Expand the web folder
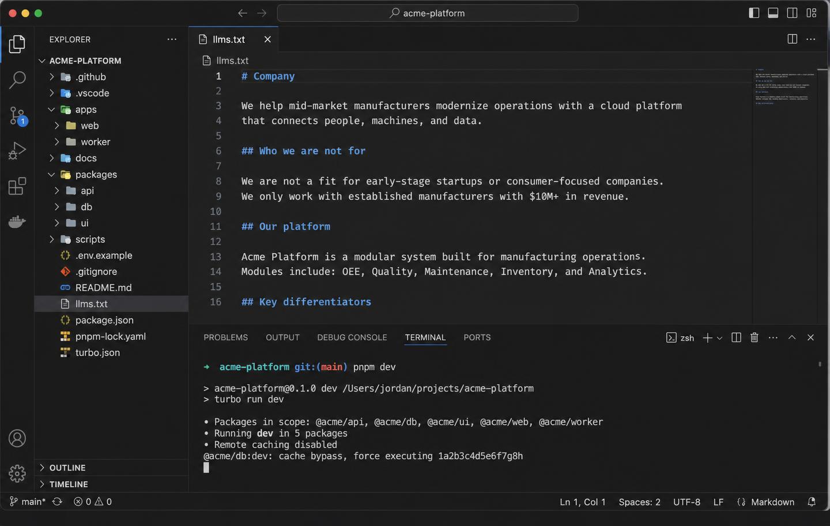The height and width of the screenshot is (526, 830). pos(111,126)
